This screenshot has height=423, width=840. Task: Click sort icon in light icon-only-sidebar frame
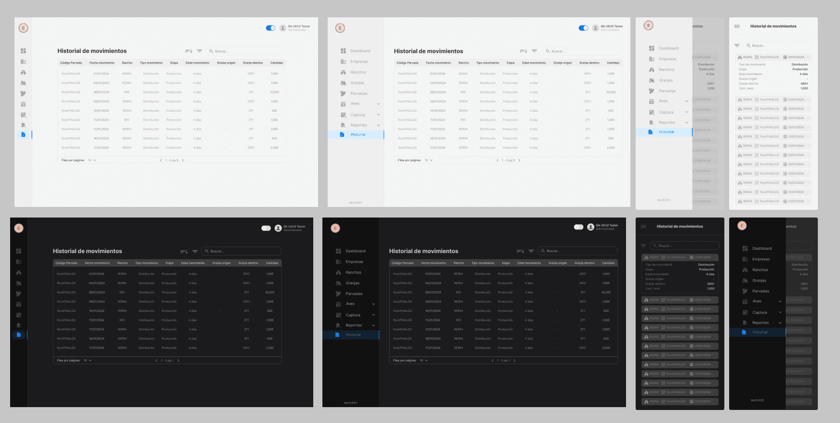coord(188,51)
